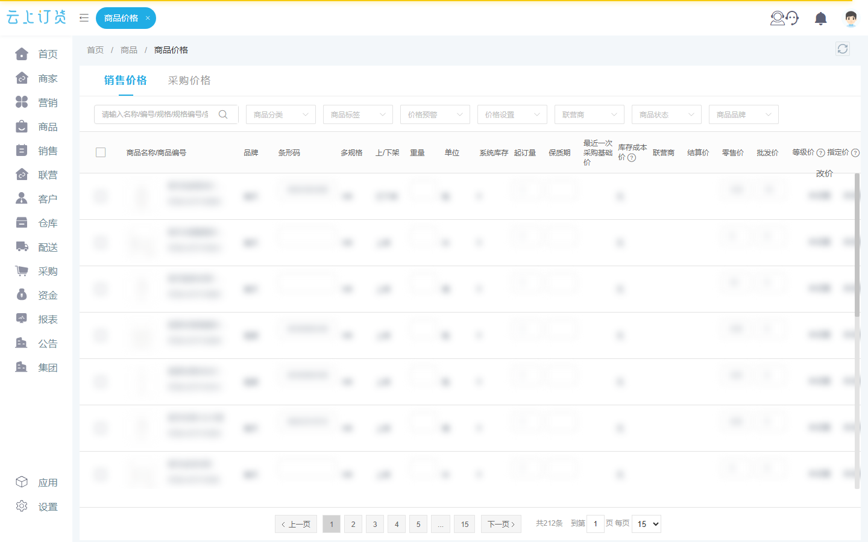Go to page 15

465,524
